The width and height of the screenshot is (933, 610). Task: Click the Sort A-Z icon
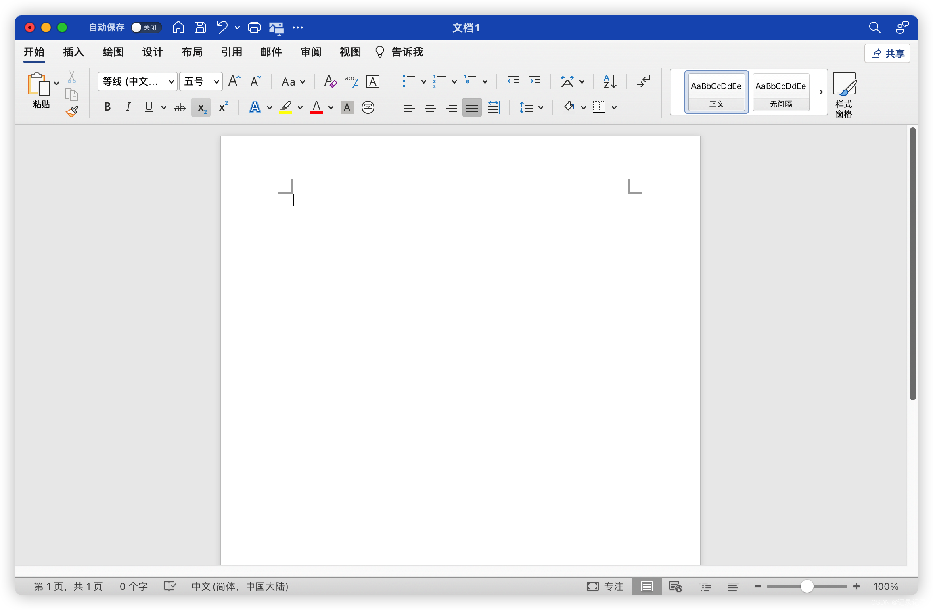[x=609, y=81]
